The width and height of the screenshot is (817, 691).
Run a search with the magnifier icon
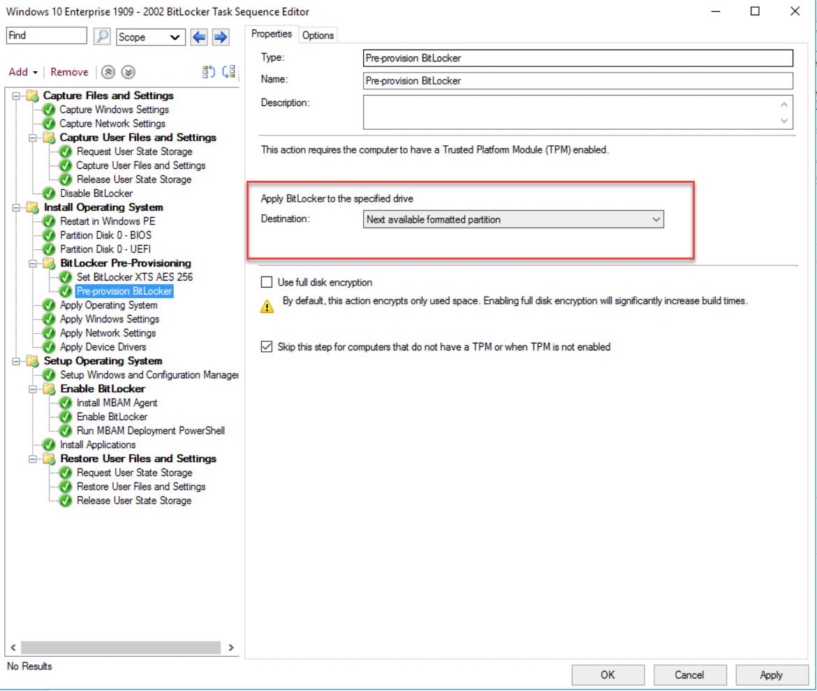tap(102, 35)
